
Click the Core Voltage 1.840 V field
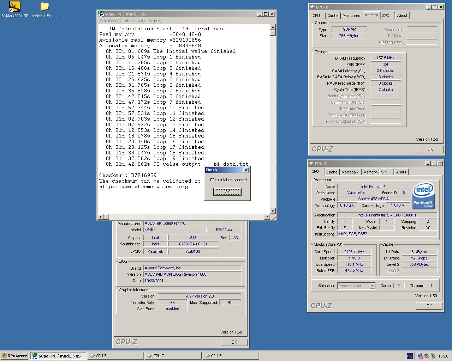pos(398,206)
